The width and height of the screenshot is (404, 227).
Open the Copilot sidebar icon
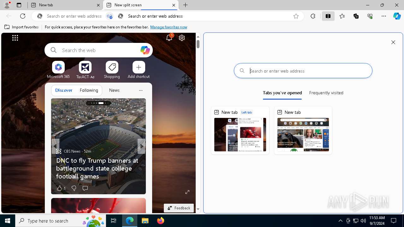(x=397, y=16)
